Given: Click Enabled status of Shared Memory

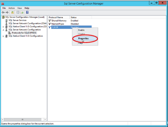Looking at the screenshot, I should (x=74, y=21).
